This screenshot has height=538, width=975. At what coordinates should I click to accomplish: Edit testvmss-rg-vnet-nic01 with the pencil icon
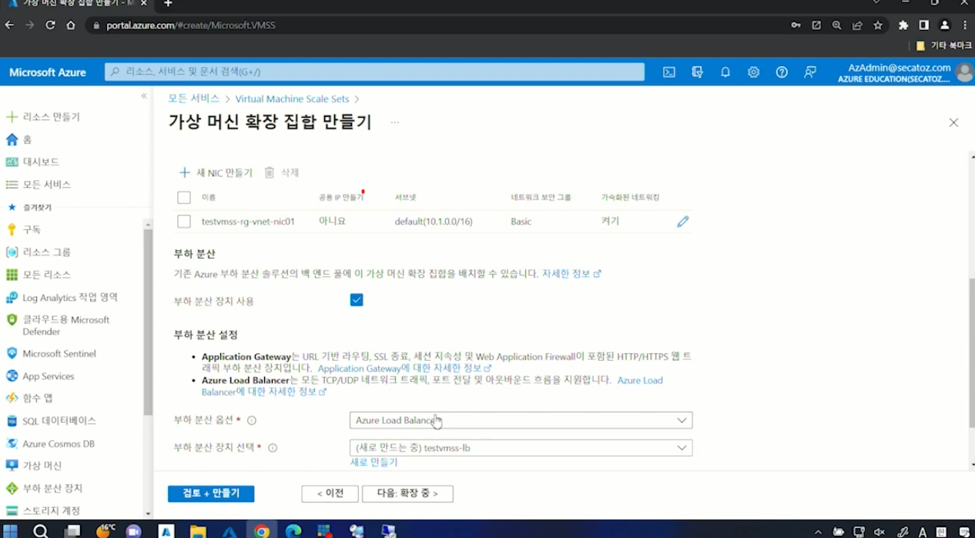coord(683,222)
